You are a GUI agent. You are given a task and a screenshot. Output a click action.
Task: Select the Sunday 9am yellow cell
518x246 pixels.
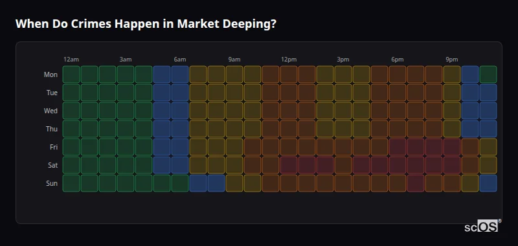coord(234,183)
